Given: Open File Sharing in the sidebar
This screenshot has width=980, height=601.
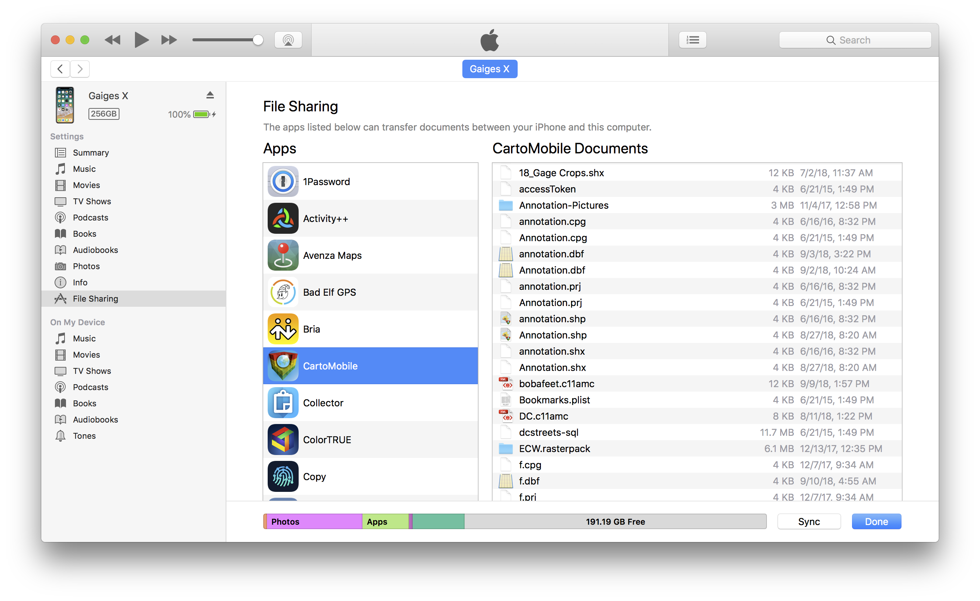Looking at the screenshot, I should [x=95, y=298].
